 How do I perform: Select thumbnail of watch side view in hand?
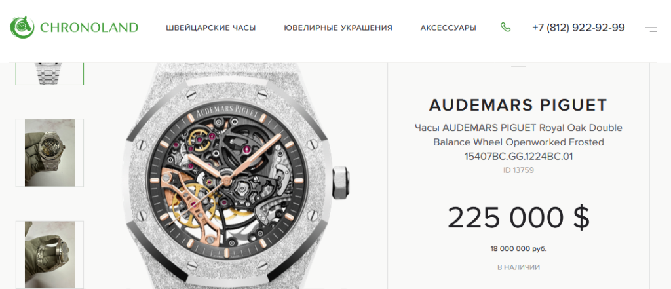(x=50, y=255)
